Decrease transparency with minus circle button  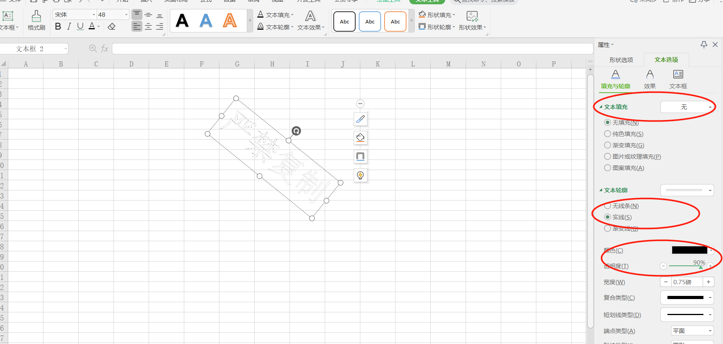663,266
